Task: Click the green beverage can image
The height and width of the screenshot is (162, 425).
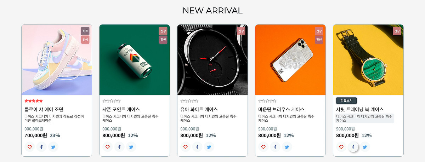Action: (135, 59)
